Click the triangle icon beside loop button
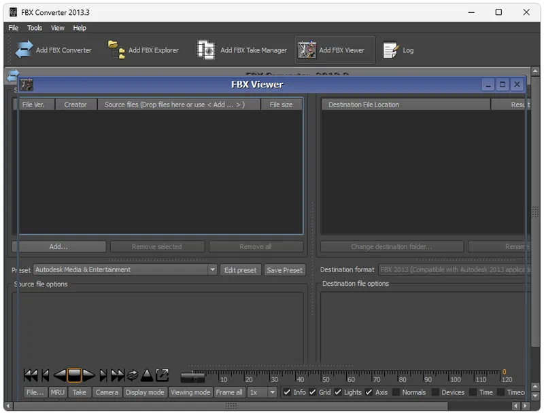This screenshot has height=414, width=544. pos(147,375)
